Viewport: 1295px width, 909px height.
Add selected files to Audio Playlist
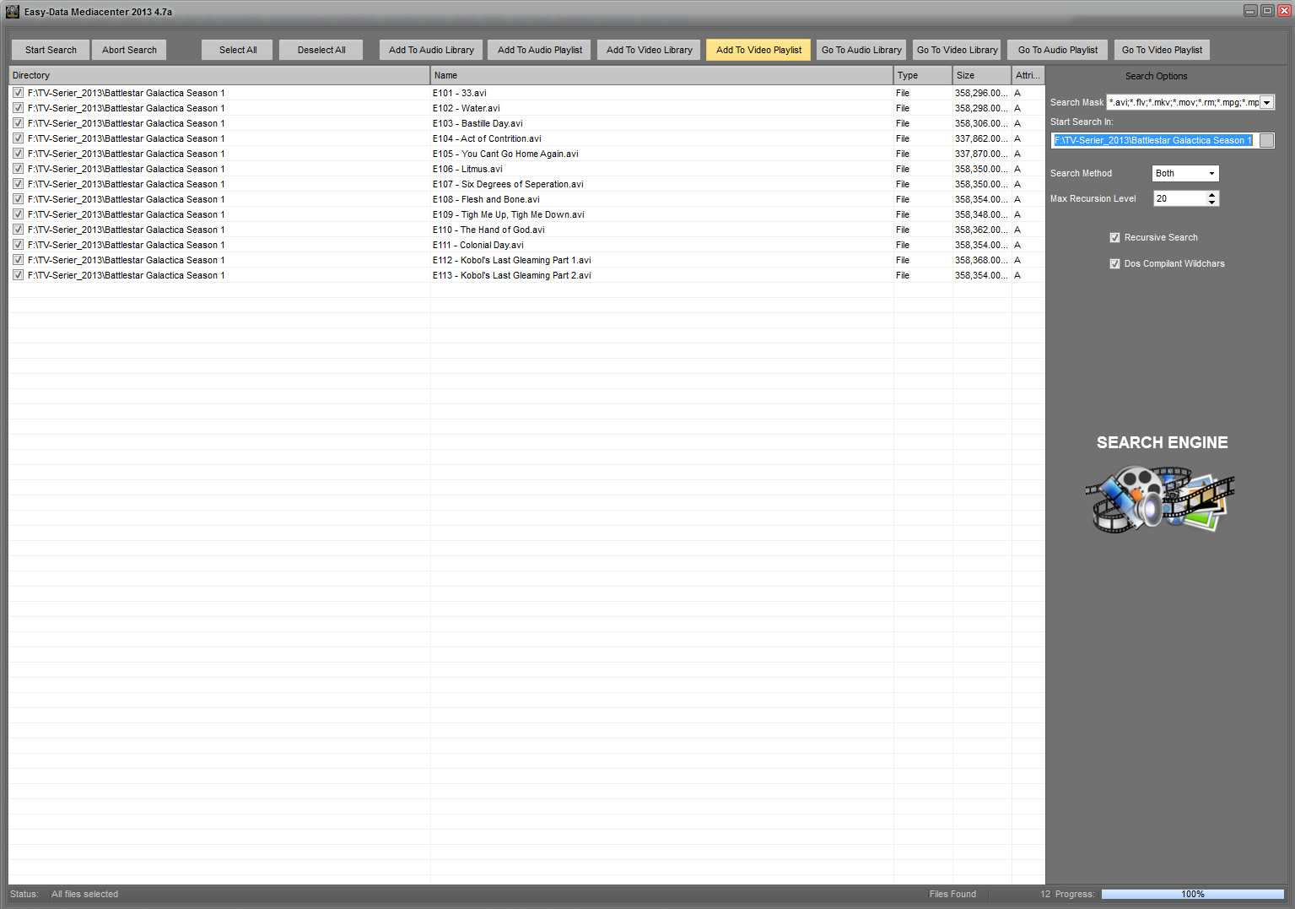(539, 50)
